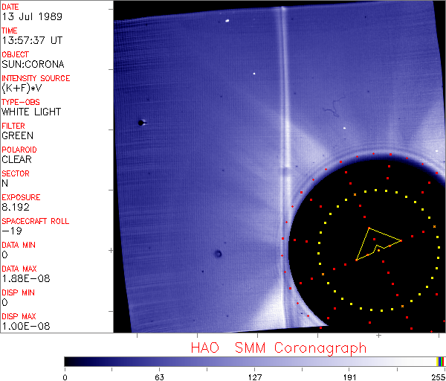The width and height of the screenshot is (446, 381).
Task: Click the 127 label on color scale
Action: 255,377
